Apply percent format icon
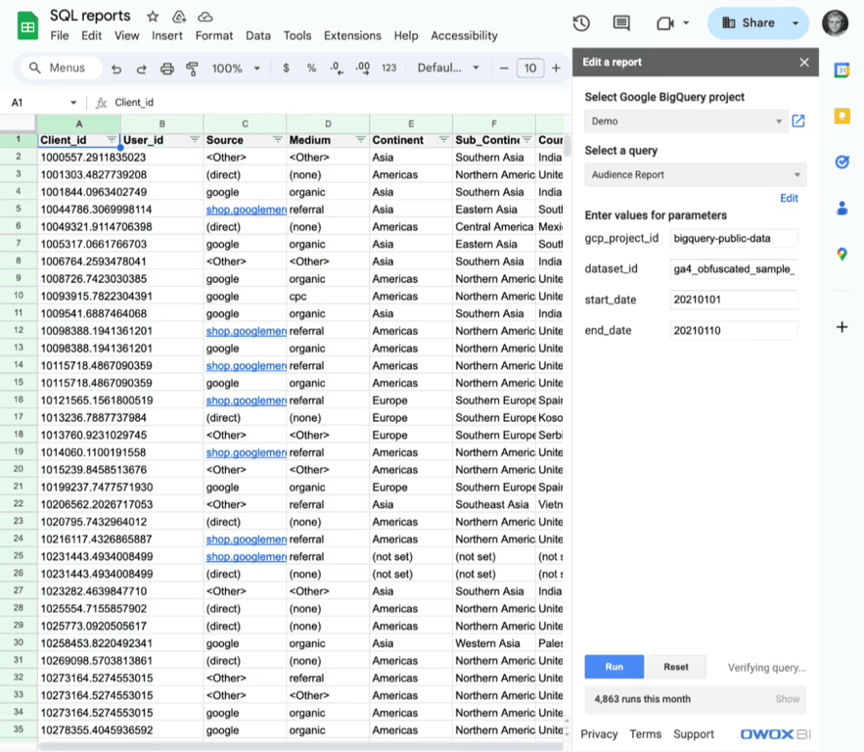This screenshot has height=752, width=864. (312, 68)
